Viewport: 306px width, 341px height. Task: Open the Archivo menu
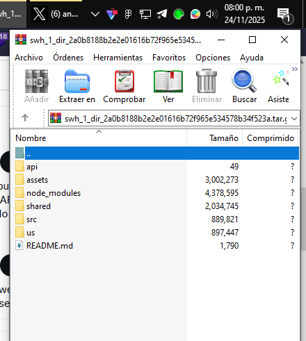pyautogui.click(x=29, y=58)
